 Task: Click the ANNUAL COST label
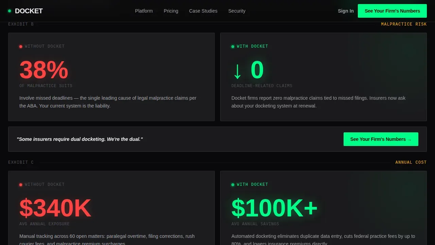click(411, 162)
